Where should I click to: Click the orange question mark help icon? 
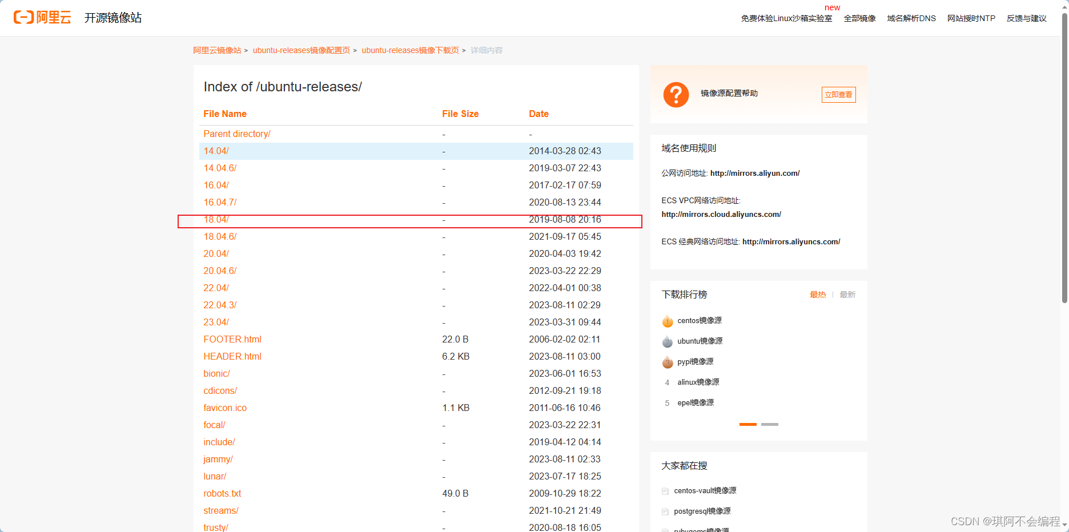[x=676, y=95]
